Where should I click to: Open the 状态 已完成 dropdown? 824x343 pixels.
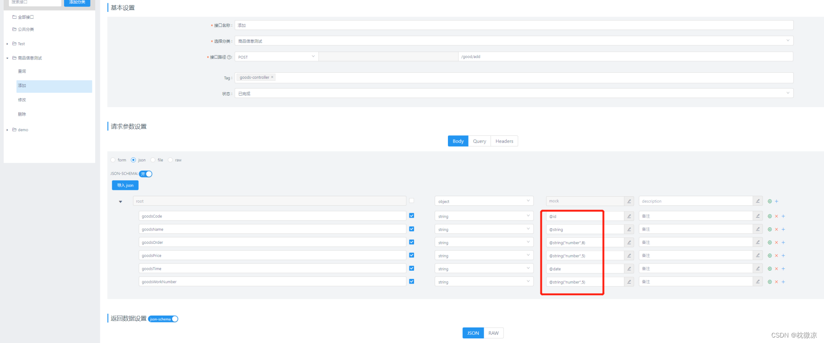(x=514, y=93)
